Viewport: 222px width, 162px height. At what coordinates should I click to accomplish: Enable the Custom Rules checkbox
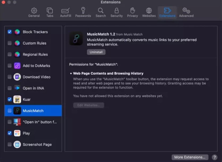pyautogui.click(x=10, y=43)
